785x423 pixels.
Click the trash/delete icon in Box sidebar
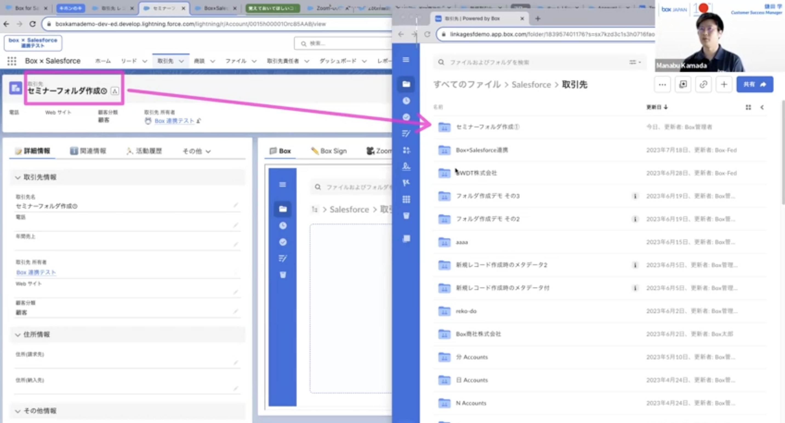pos(283,275)
